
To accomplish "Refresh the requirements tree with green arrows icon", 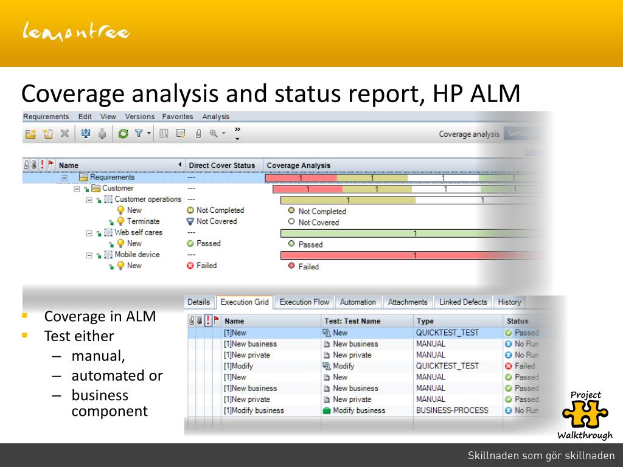I will click(123, 134).
